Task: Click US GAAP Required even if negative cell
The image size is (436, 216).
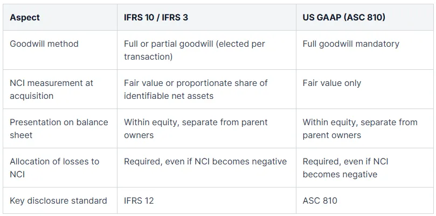Action: (x=364, y=168)
